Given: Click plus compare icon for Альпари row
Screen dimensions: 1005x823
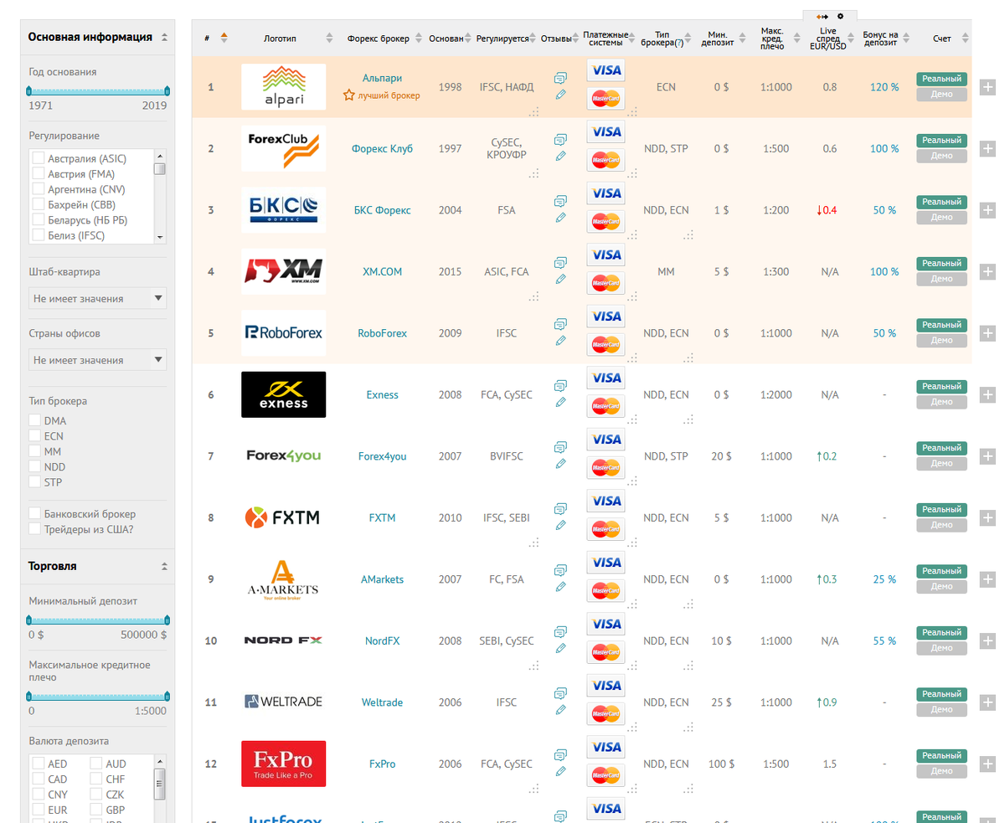Looking at the screenshot, I should [987, 87].
